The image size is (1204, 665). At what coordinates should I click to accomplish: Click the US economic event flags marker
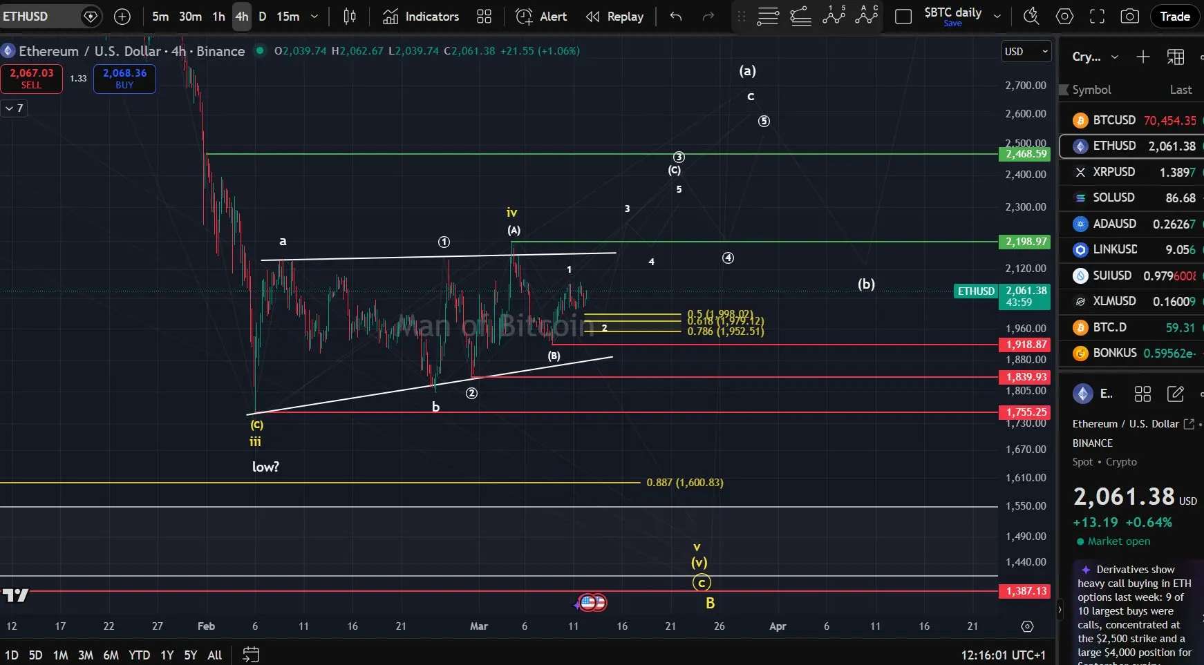[x=592, y=603]
